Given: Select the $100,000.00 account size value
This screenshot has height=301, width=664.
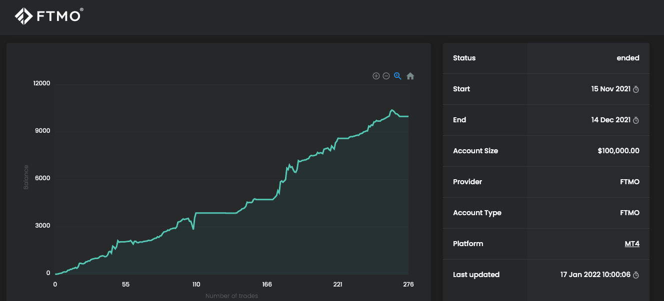Looking at the screenshot, I should [618, 151].
